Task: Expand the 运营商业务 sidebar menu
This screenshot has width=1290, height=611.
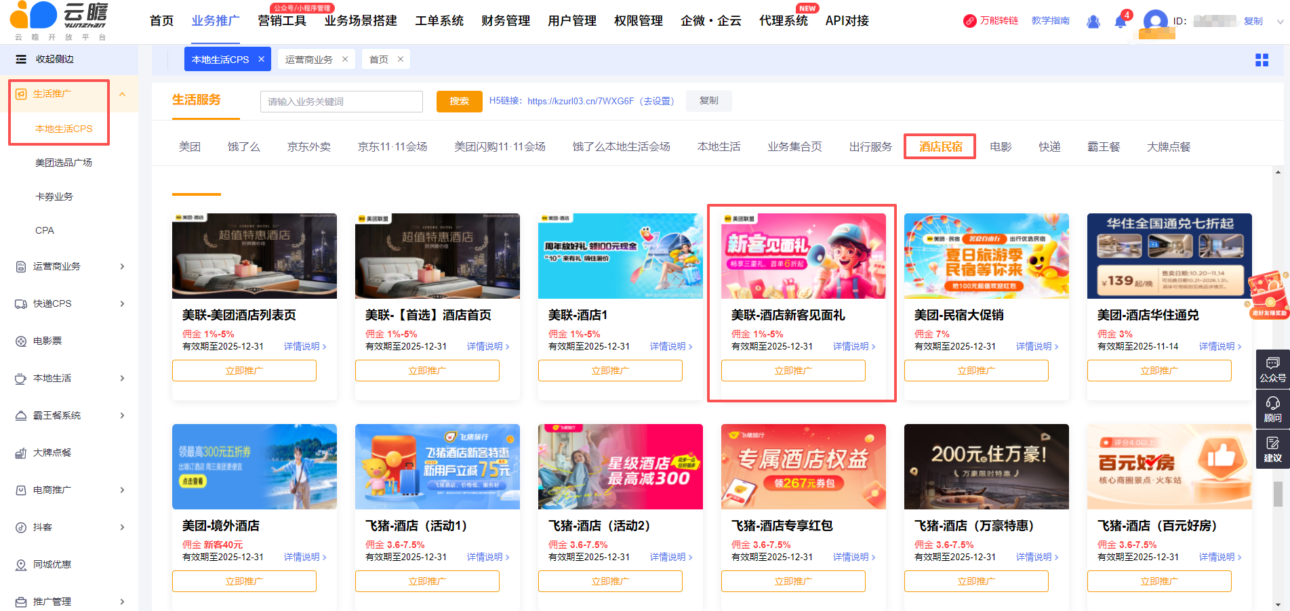Action: (122, 266)
